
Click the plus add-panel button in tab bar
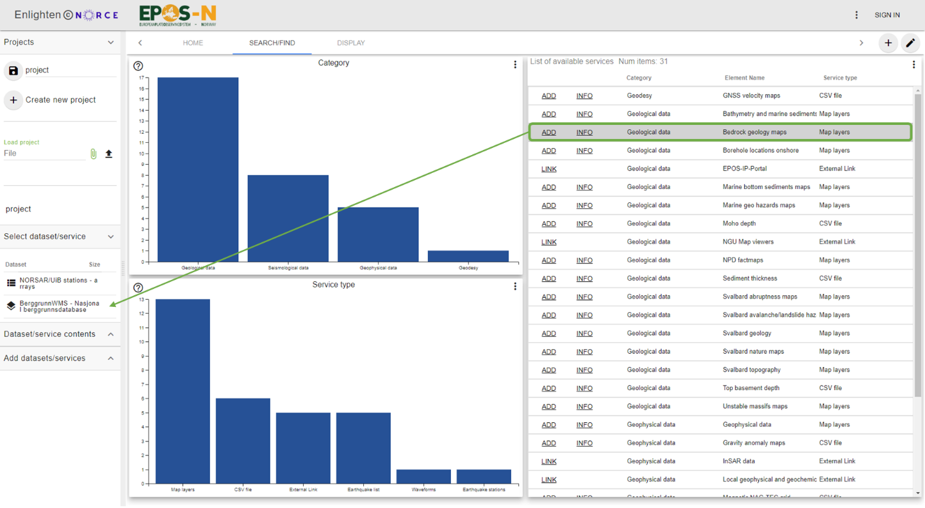click(x=888, y=43)
